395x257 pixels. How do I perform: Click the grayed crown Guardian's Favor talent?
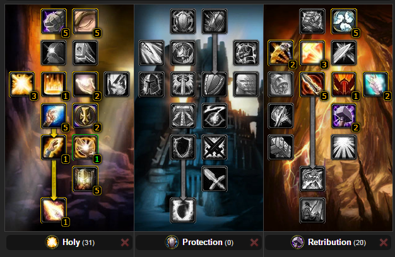183,53
